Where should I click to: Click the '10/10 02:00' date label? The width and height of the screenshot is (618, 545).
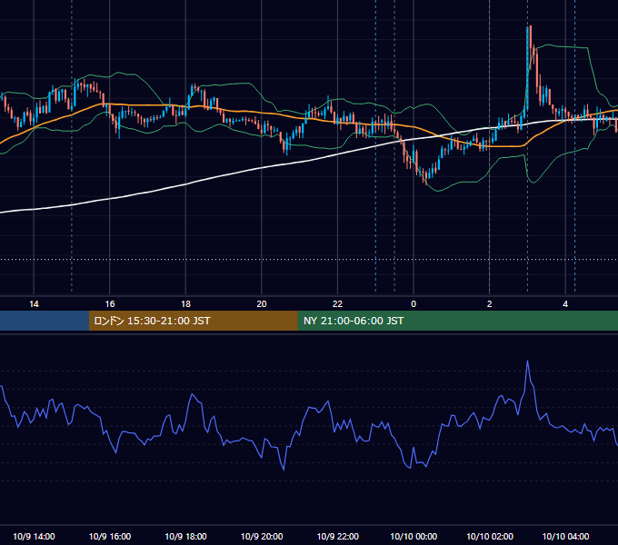[x=490, y=536]
